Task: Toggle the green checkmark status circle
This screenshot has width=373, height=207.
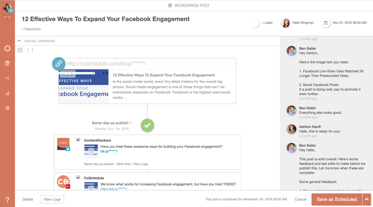Action: [147, 125]
